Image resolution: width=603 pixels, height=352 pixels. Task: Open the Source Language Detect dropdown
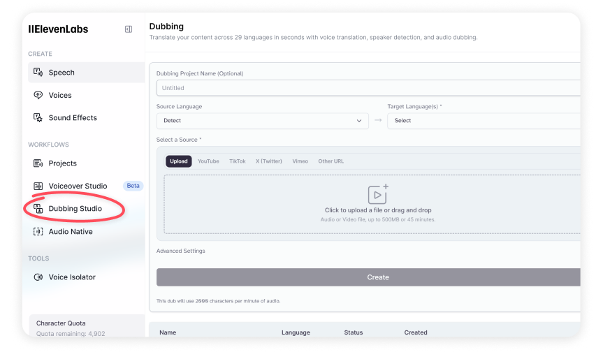[262, 121]
